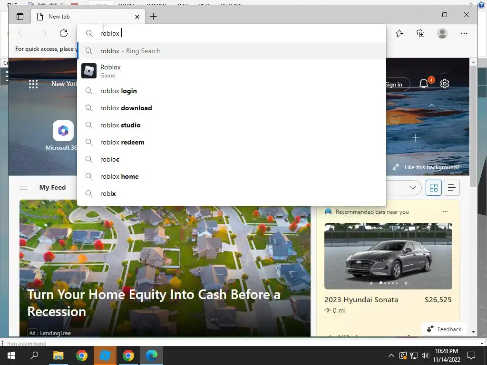This screenshot has height=365, width=487.
Task: Switch feed to grid view
Action: [434, 188]
